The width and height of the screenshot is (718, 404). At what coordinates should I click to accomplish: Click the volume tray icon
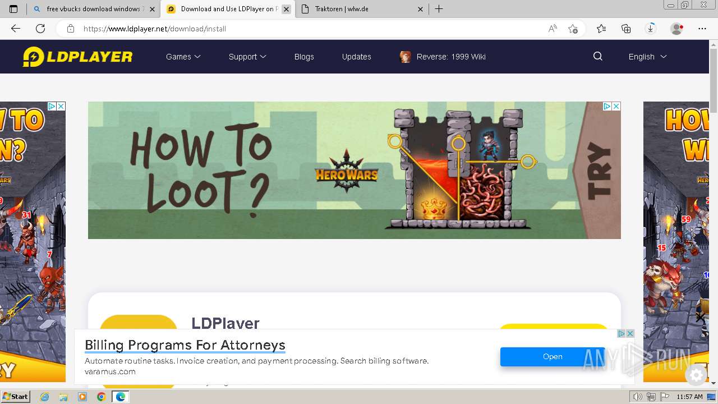click(638, 397)
